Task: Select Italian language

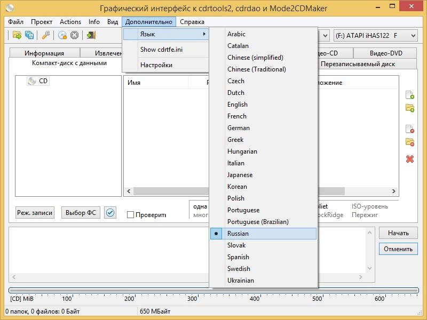Action: (x=263, y=163)
